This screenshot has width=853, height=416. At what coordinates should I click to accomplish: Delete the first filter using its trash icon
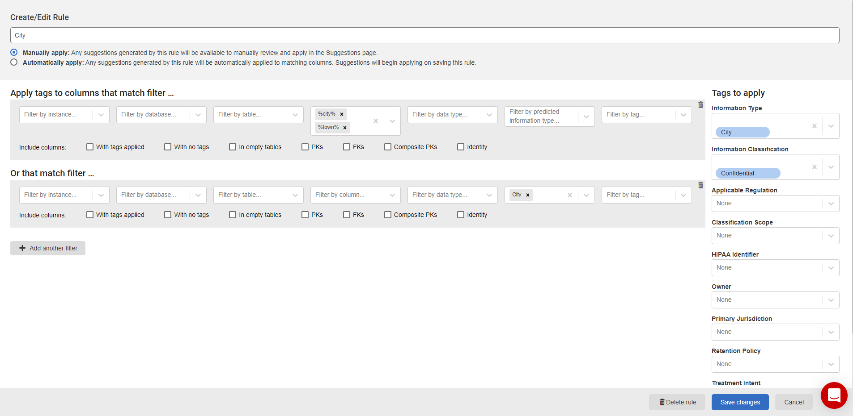[x=700, y=105]
